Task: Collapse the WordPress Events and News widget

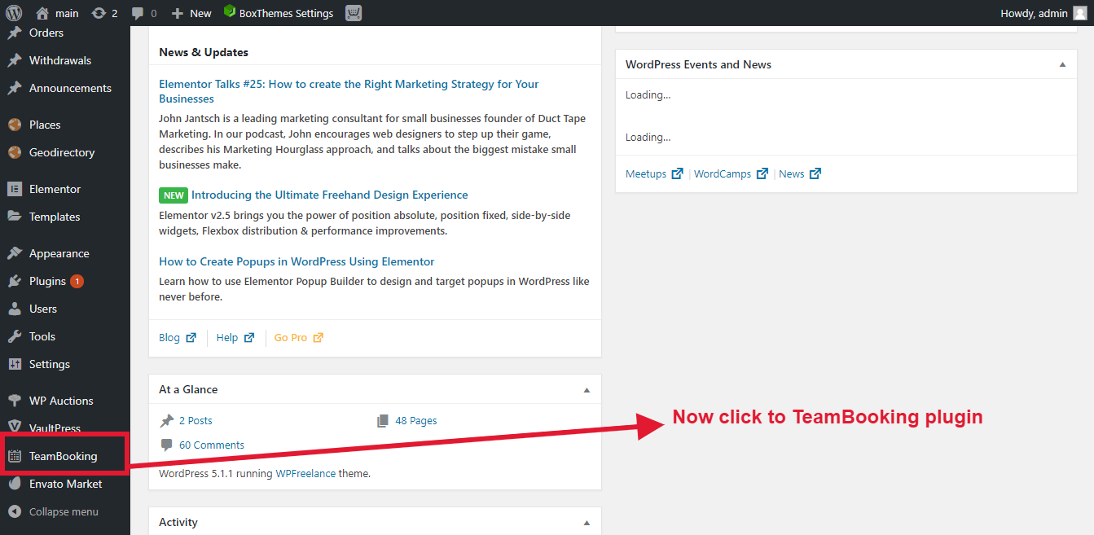Action: [1062, 64]
